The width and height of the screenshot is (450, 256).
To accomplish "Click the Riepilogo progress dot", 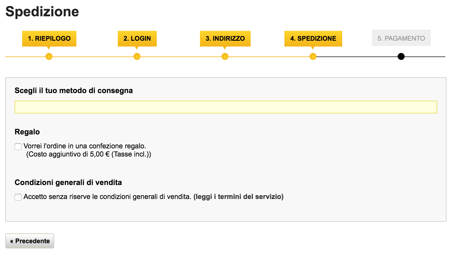I will click(x=49, y=56).
